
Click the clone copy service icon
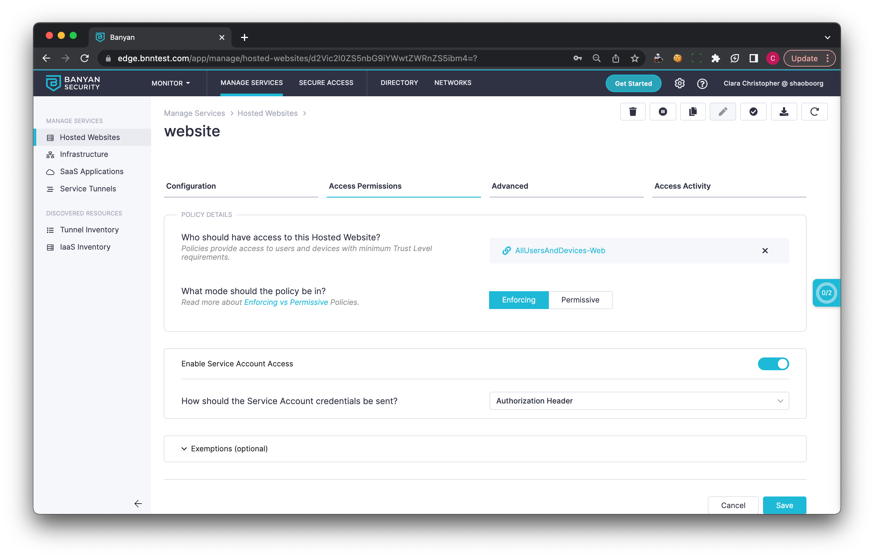tap(693, 112)
